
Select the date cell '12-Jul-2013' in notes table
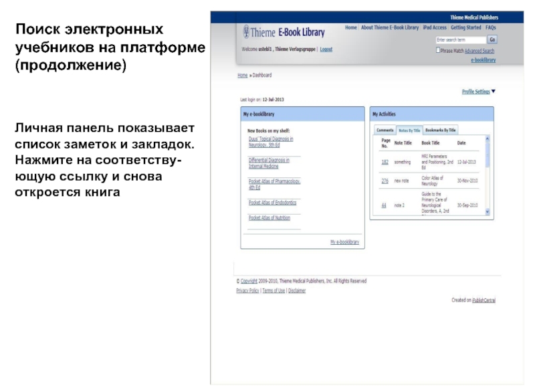(466, 162)
